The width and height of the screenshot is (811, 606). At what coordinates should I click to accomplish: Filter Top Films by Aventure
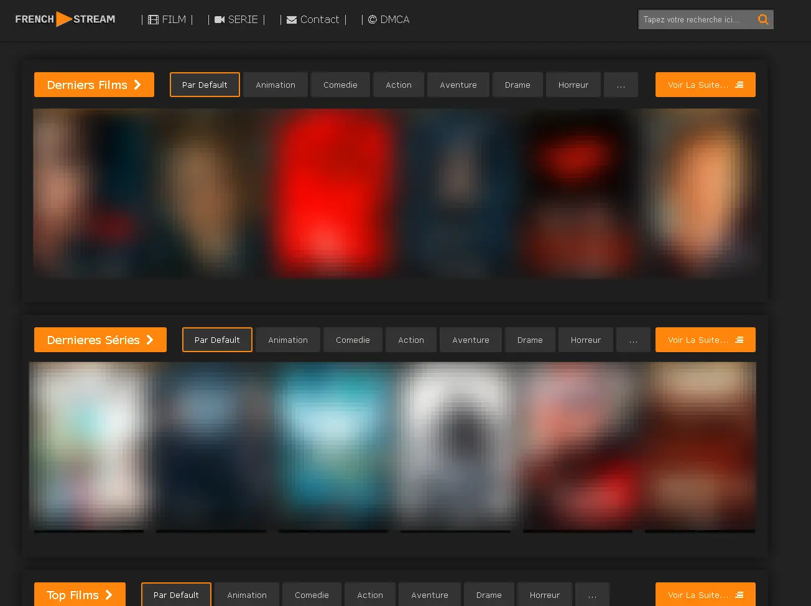[430, 595]
